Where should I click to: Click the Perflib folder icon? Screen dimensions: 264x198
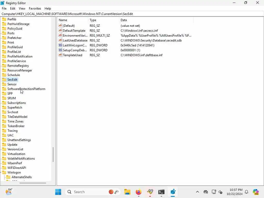4,19
